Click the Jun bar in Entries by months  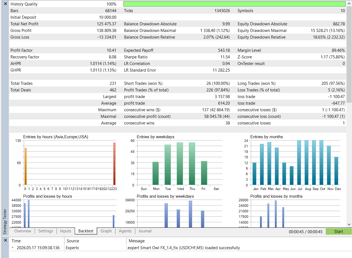pyautogui.click(x=292, y=176)
